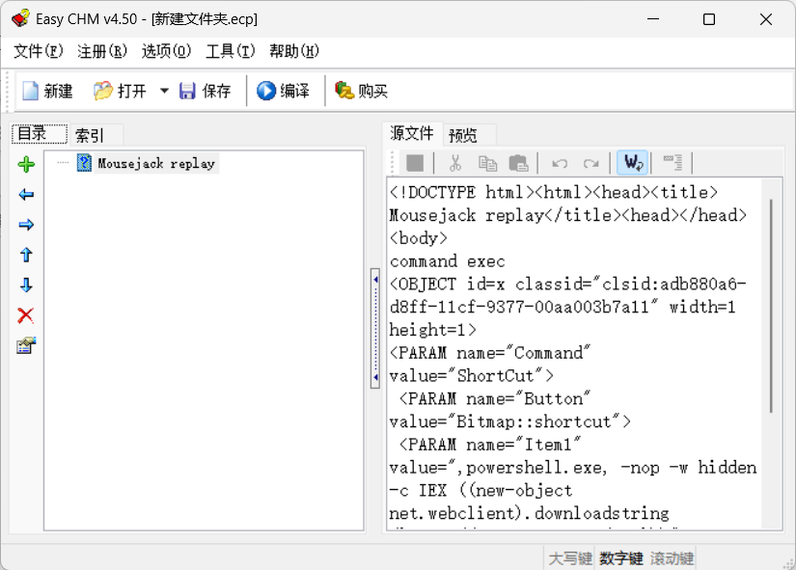This screenshot has height=570, width=796.
Task: Click the paste clipboard icon
Action: coord(518,163)
